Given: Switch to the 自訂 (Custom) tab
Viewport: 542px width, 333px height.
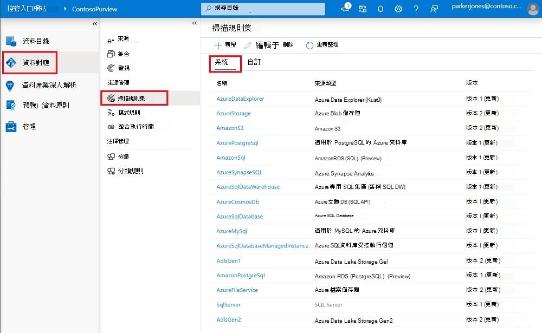Looking at the screenshot, I should 254,62.
